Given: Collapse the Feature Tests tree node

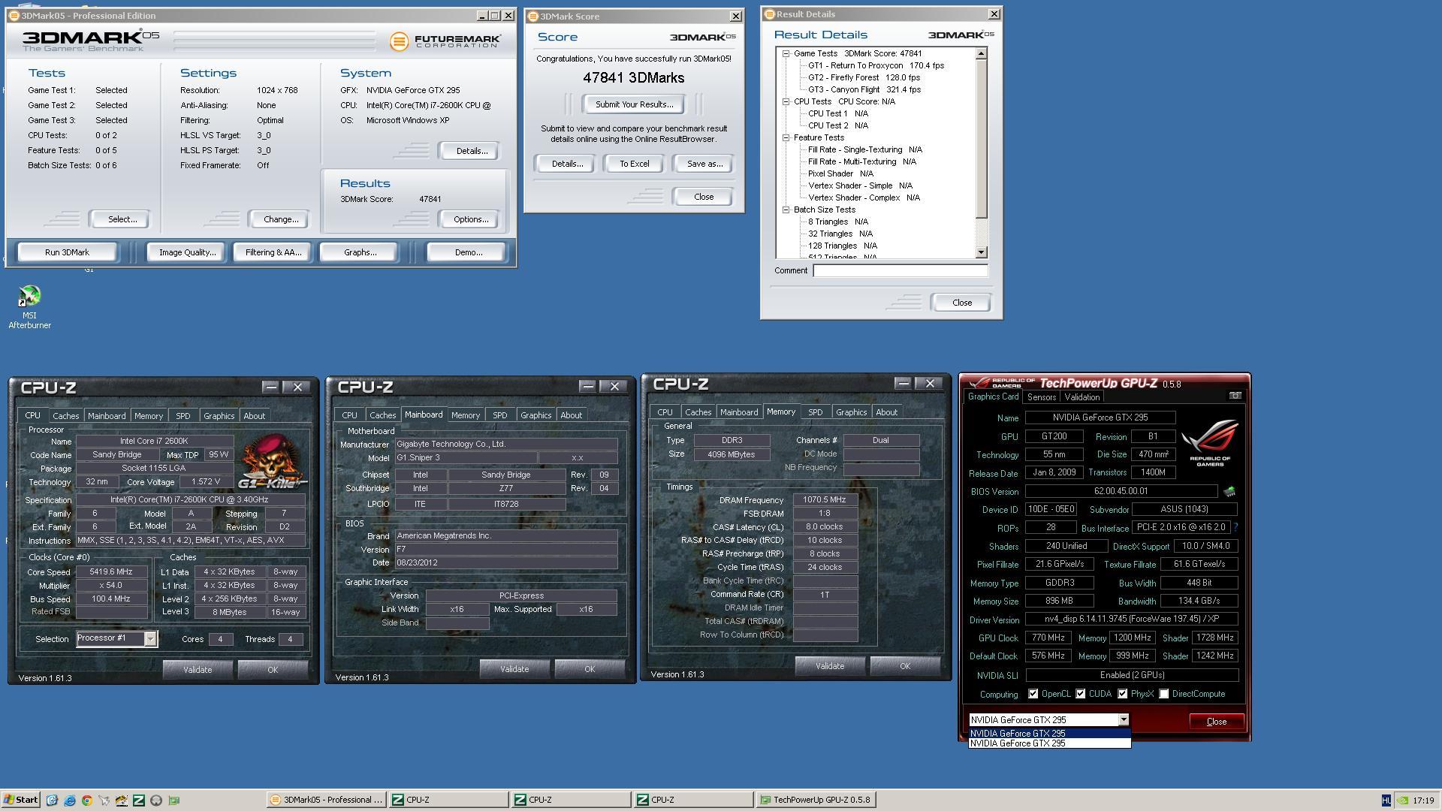Looking at the screenshot, I should 786,137.
